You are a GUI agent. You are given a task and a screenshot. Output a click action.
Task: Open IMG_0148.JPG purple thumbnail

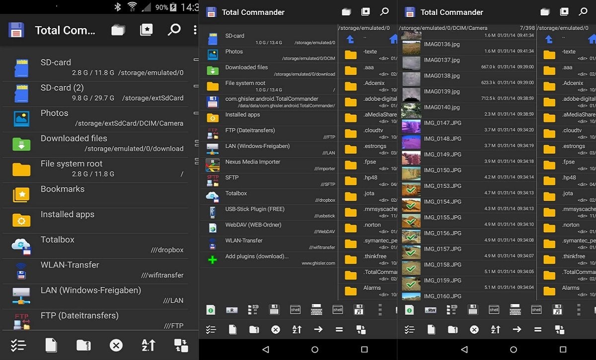(x=411, y=142)
